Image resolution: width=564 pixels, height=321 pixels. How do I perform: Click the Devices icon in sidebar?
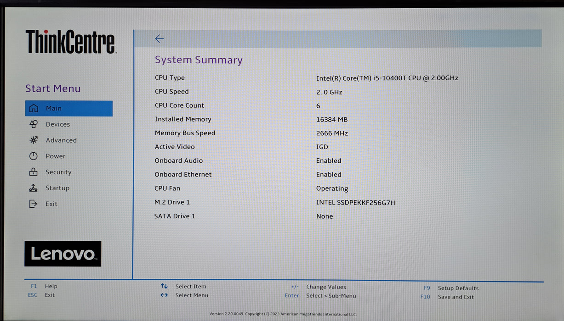34,124
